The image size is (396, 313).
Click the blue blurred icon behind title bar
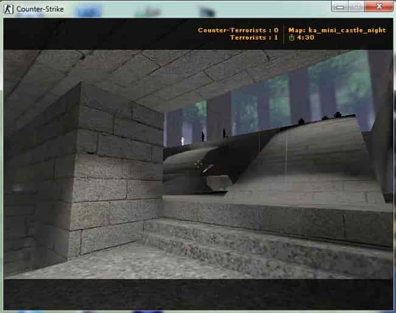click(88, 12)
